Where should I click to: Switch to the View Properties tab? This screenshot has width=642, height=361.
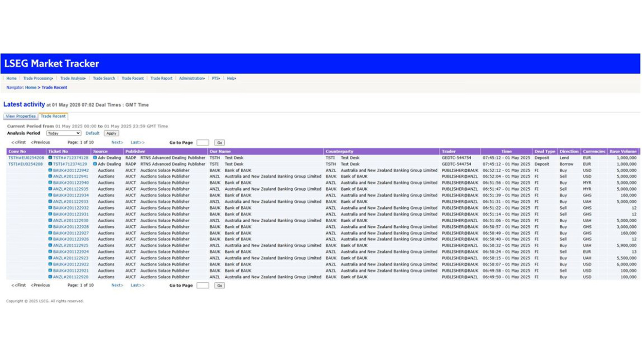coord(21,116)
